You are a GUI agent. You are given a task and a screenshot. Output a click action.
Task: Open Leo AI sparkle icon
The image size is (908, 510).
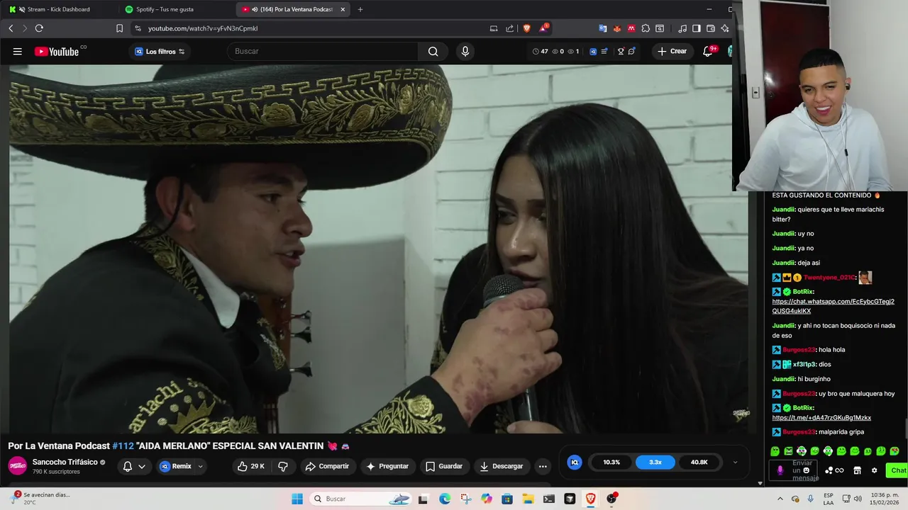coord(725,28)
